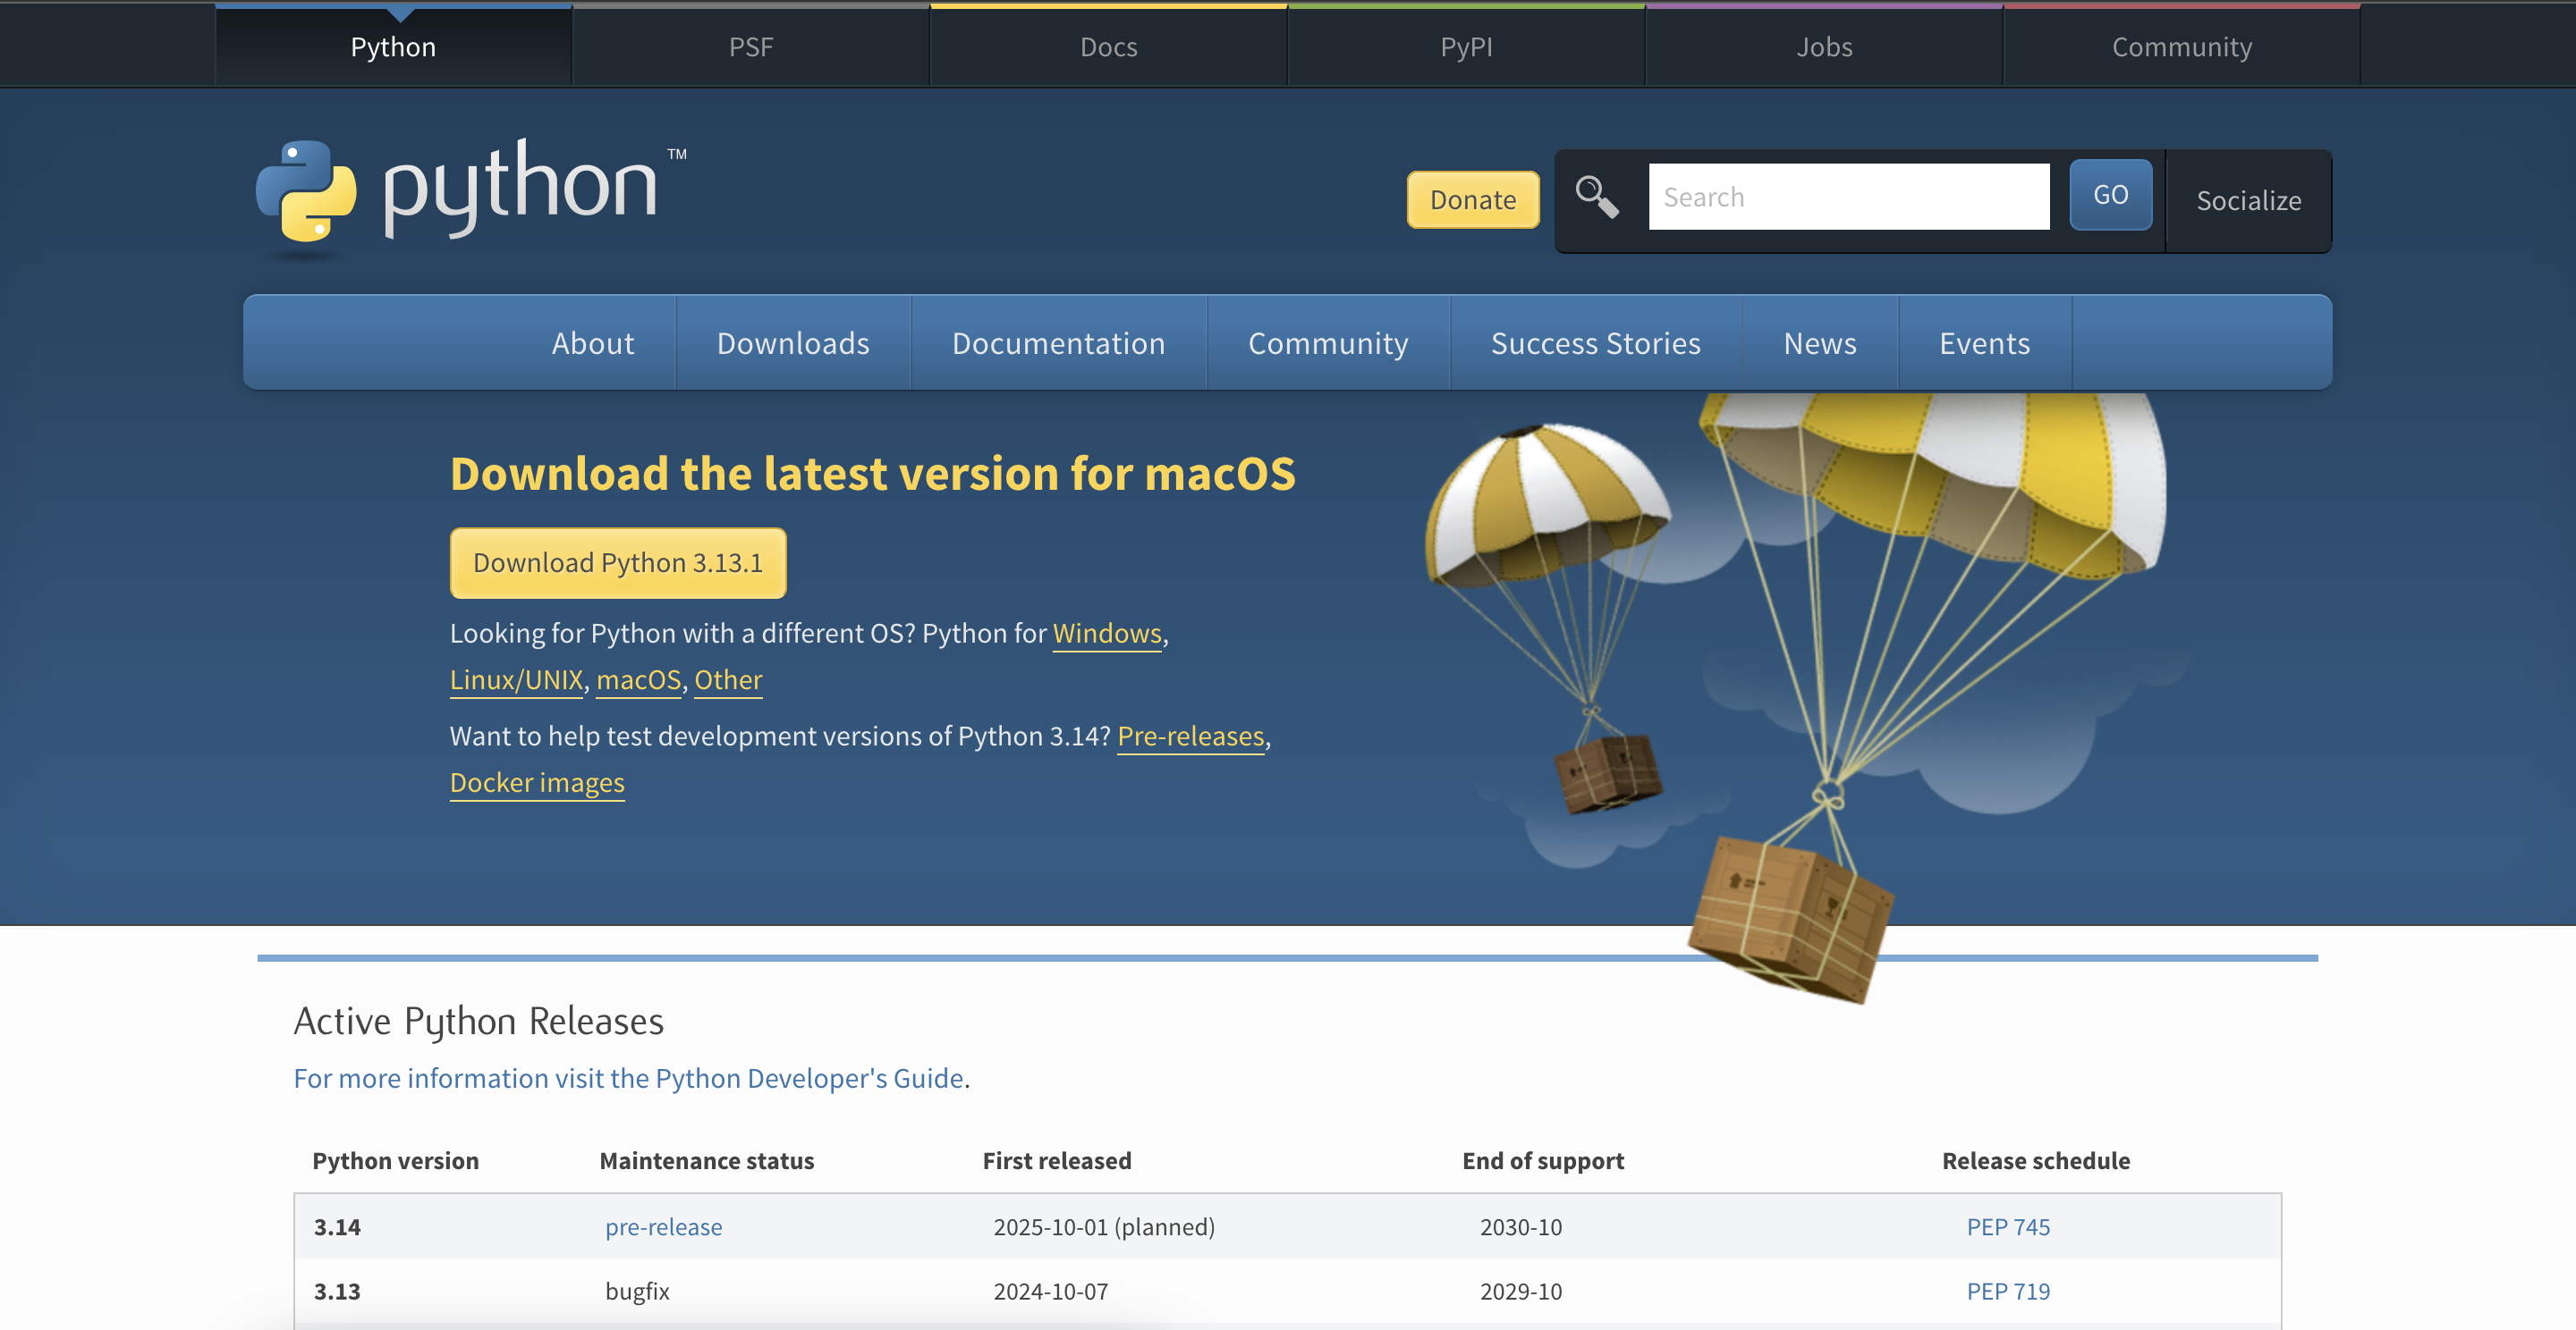Open the Downloads navigation menu
The width and height of the screenshot is (2576, 1330).
(793, 342)
